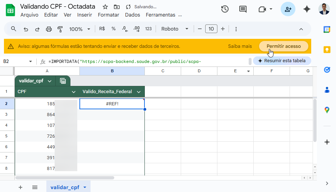Open the comments icon
Screen dimensions: 336x192
click(x=243, y=9)
